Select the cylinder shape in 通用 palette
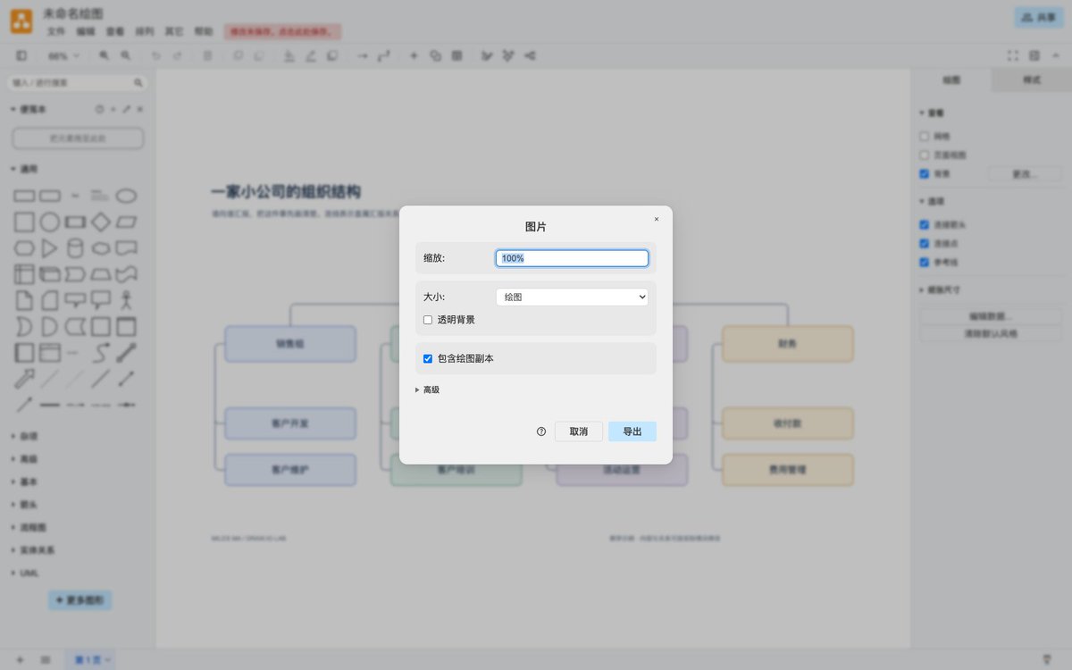The width and height of the screenshot is (1072, 670). tap(76, 247)
